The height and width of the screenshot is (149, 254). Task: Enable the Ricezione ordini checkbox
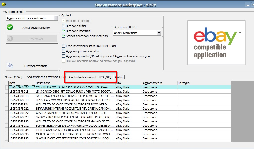tap(64, 26)
